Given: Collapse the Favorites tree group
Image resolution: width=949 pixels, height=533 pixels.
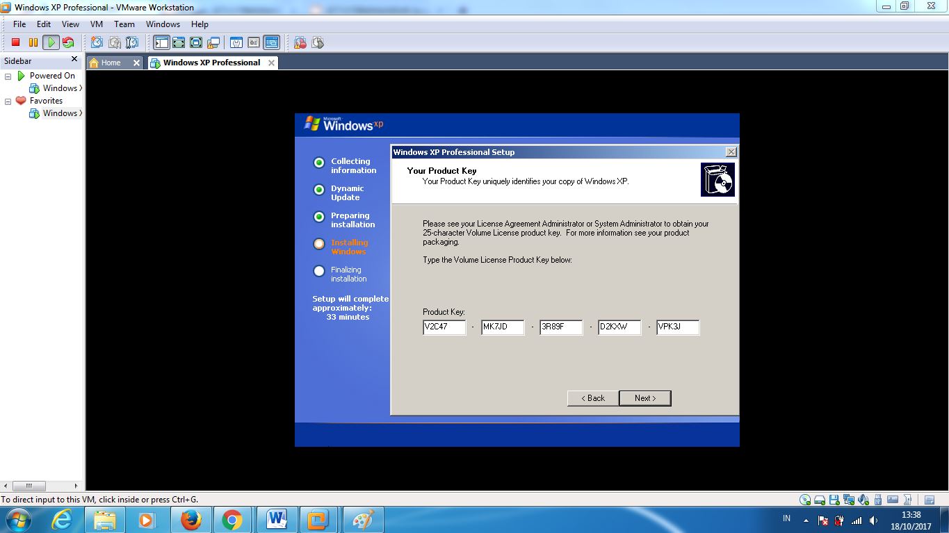Looking at the screenshot, I should (x=8, y=101).
